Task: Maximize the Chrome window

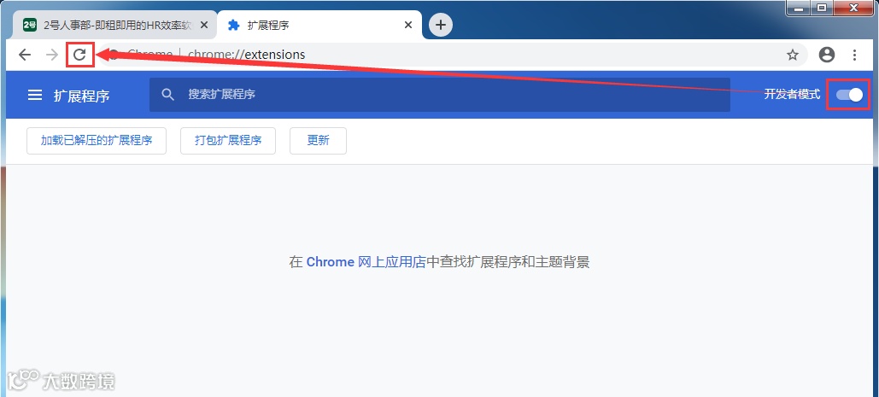Action: click(823, 8)
